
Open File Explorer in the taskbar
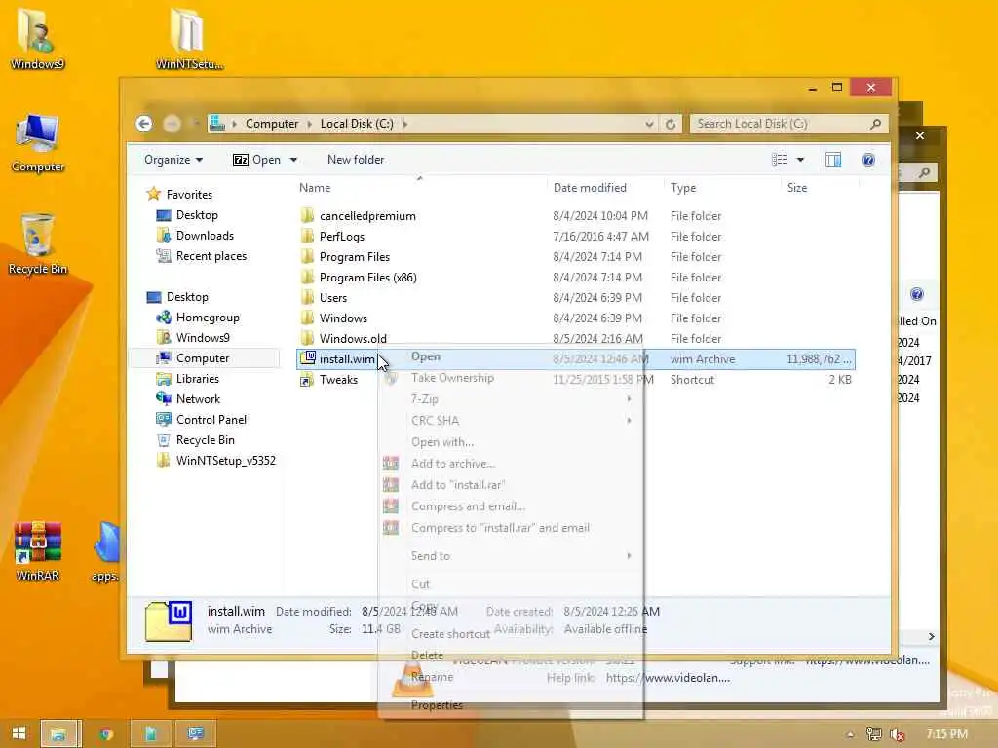[x=61, y=733]
